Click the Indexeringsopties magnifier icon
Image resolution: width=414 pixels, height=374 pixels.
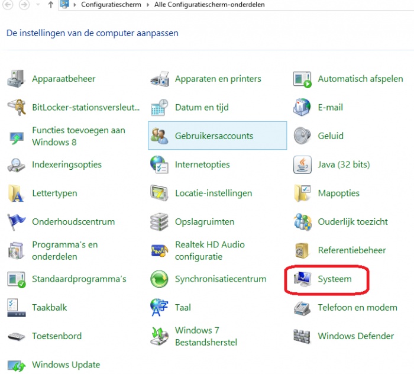[x=16, y=165]
